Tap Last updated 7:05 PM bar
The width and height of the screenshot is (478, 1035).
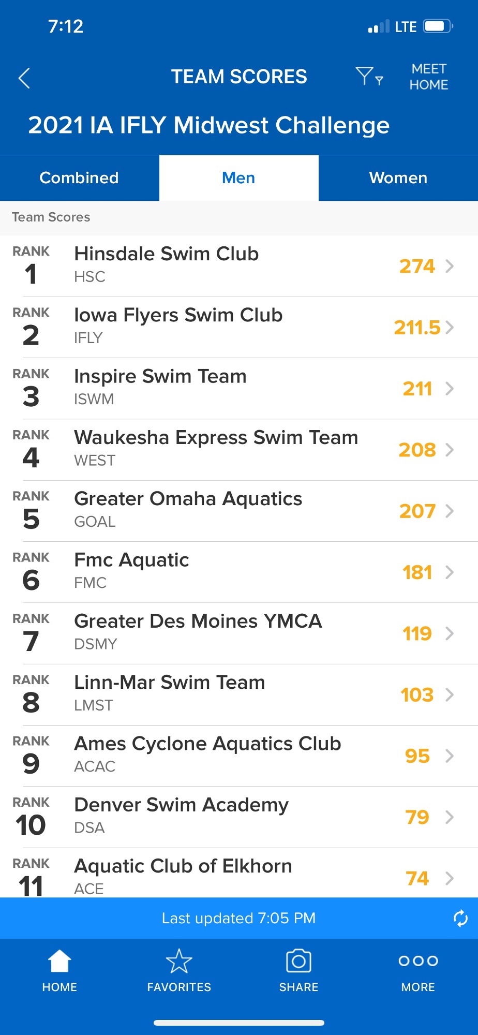point(238,918)
